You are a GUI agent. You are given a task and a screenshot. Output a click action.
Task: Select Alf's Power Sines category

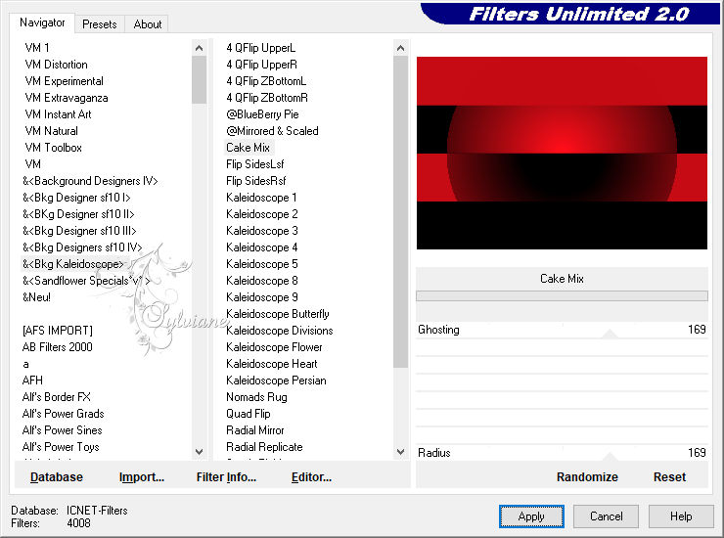[63, 430]
